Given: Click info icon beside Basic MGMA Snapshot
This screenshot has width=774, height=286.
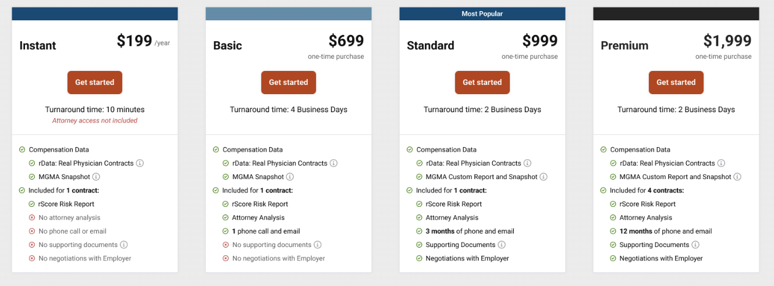Looking at the screenshot, I should point(290,177).
